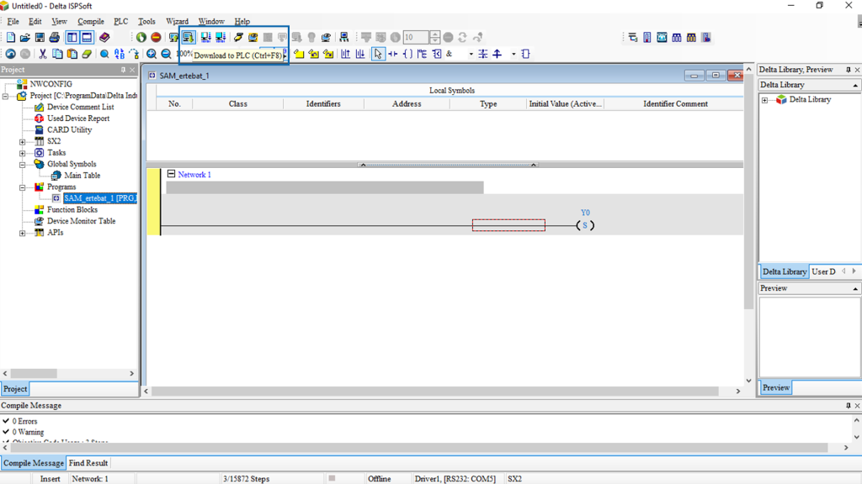Undo the last action with the blue arrow
The height and width of the screenshot is (484, 862).
(10, 54)
